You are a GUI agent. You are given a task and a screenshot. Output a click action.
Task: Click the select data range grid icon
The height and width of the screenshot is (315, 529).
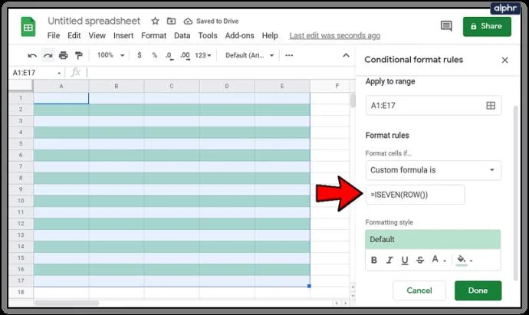point(491,106)
